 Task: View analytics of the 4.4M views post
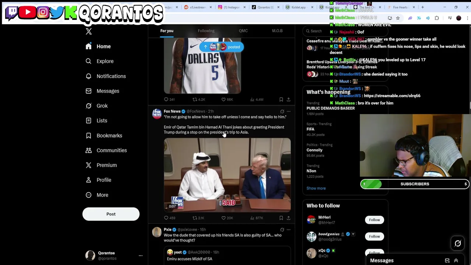coord(256,99)
